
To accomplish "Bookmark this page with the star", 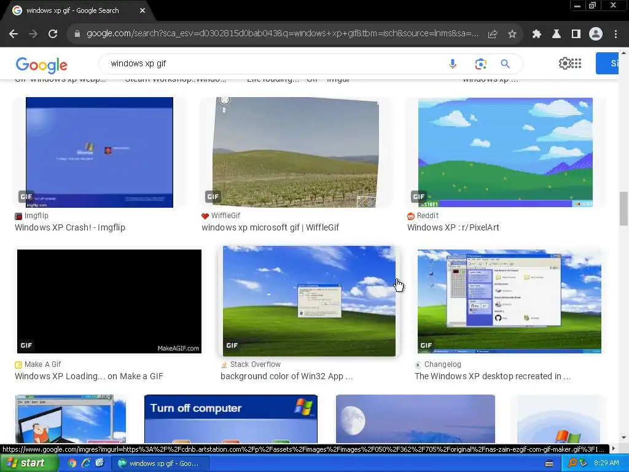I will (512, 34).
